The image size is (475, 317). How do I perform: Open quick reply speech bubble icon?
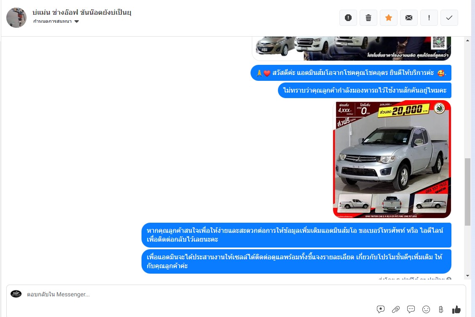[x=411, y=309]
